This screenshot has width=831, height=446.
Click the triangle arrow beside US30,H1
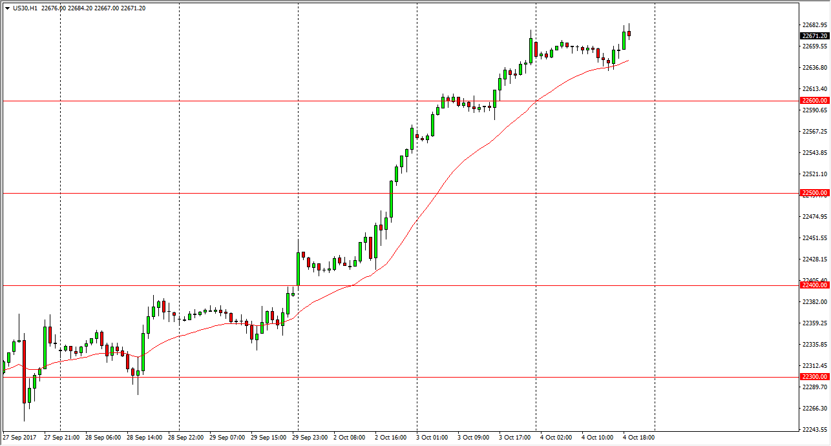pos(7,8)
